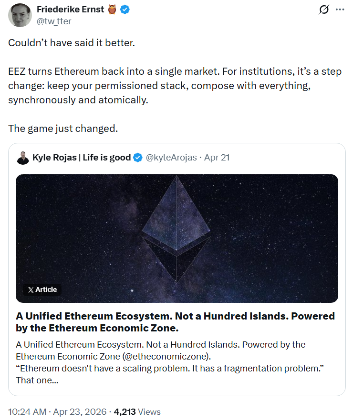This screenshot has width=353, height=420.
Task: Open the Apr 21 quoted tweet timestamp
Action: 217,158
